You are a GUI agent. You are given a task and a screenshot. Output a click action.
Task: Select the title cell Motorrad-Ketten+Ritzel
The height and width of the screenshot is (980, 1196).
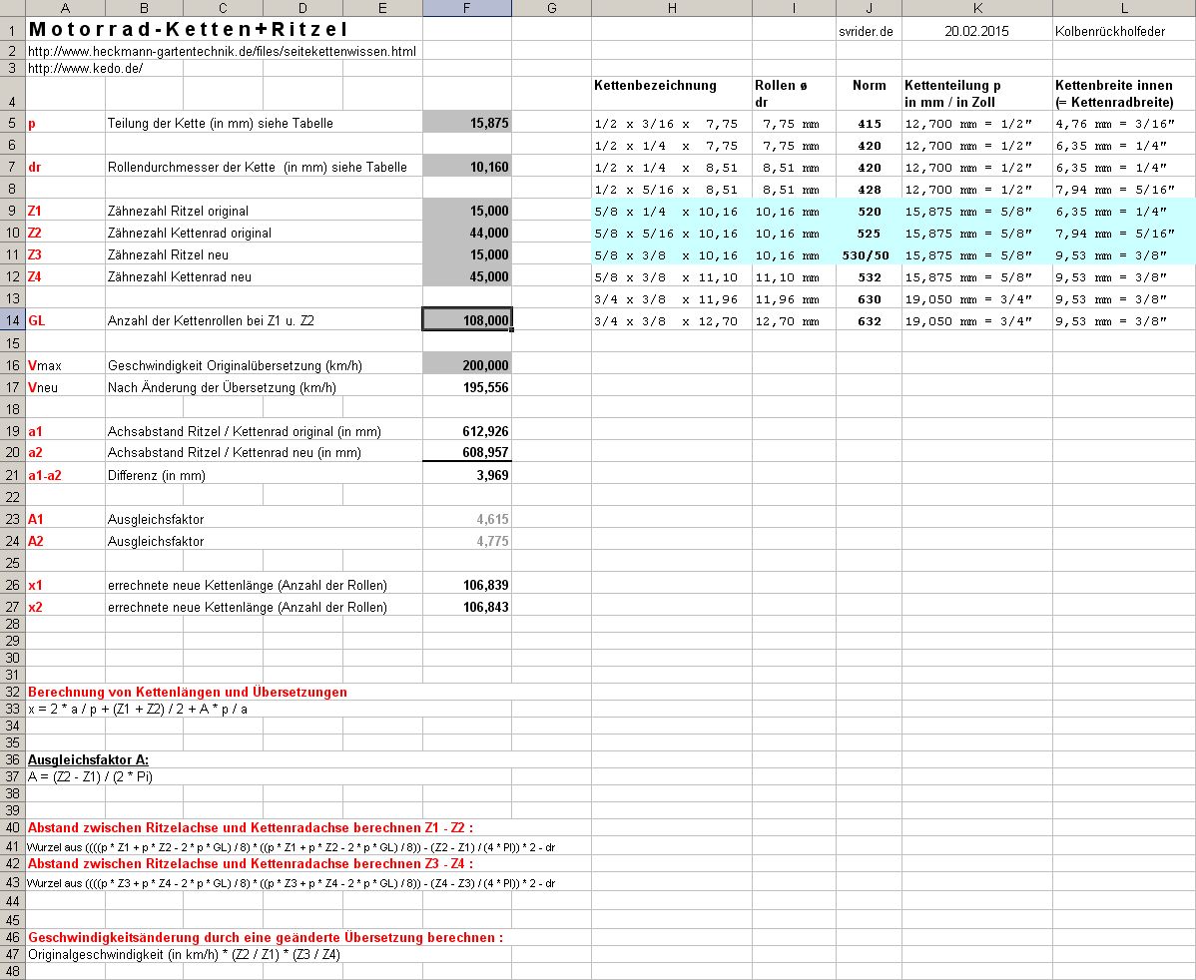(189, 30)
